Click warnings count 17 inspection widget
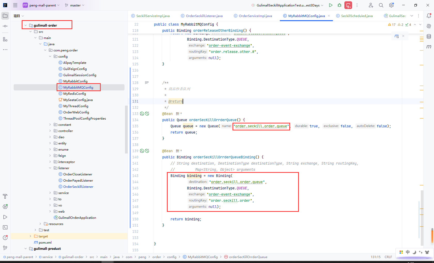 [392, 25]
